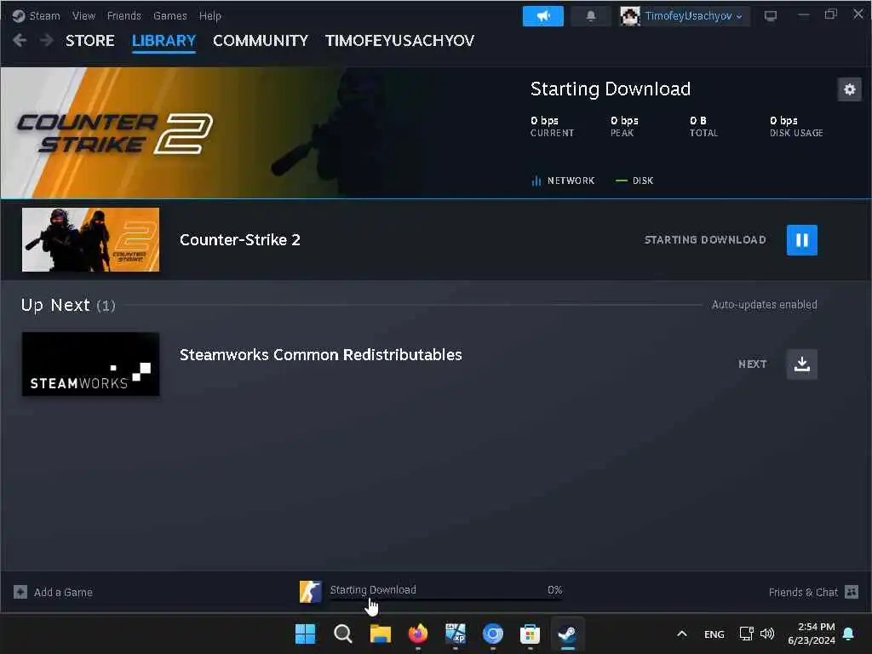Viewport: 872px width, 654px height.
Task: Show hidden system tray icons
Action: click(x=682, y=634)
